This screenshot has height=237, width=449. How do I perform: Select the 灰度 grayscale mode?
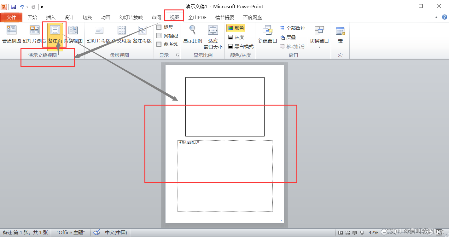pyautogui.click(x=236, y=38)
